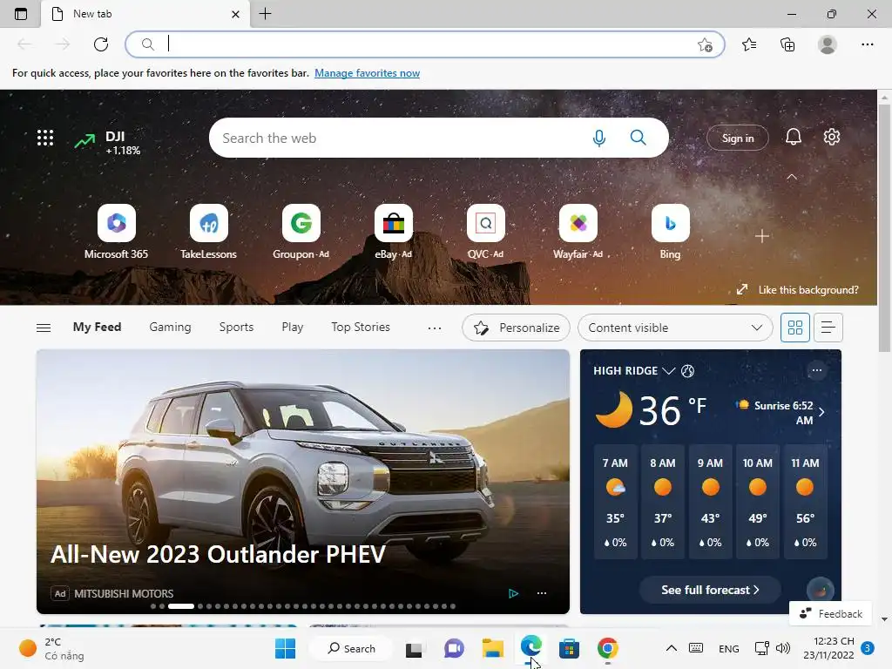
Task: Switch to the Top Stories tab
Action: click(361, 328)
